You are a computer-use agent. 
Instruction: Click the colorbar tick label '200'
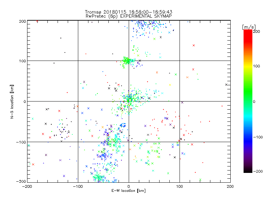click(x=257, y=31)
